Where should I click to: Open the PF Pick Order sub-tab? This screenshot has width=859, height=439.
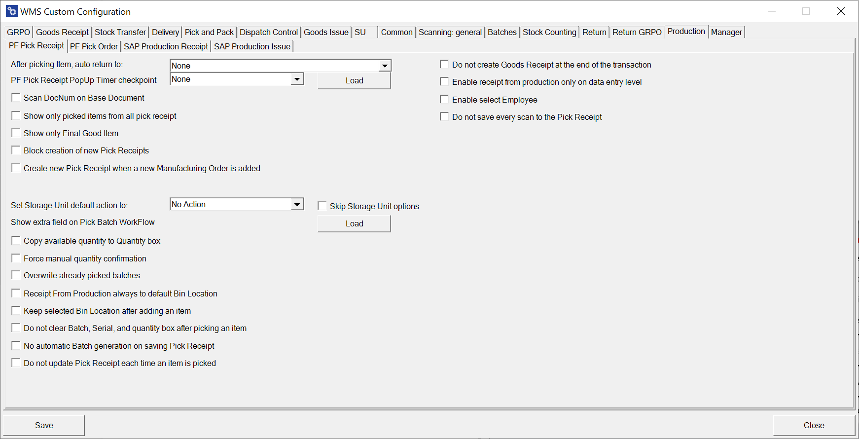(94, 46)
